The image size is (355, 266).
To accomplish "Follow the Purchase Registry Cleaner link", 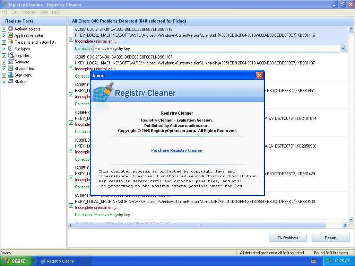I will click(x=177, y=150).
